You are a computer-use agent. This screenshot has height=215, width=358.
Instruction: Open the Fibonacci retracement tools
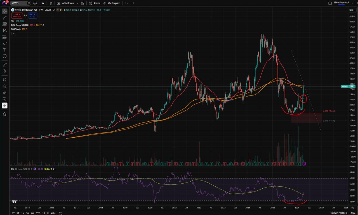click(4, 24)
